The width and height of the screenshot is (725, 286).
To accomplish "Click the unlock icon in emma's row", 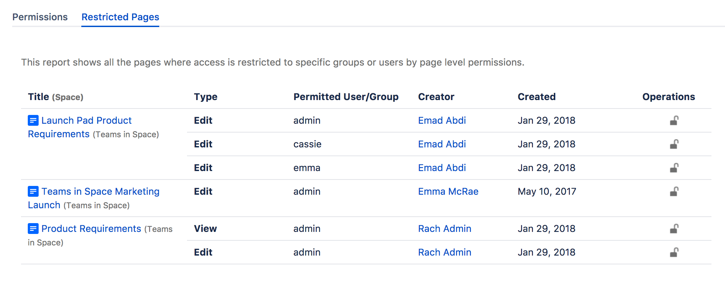I will pos(674,168).
